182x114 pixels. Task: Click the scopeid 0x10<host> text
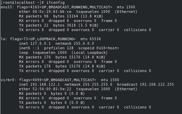tap(99, 48)
